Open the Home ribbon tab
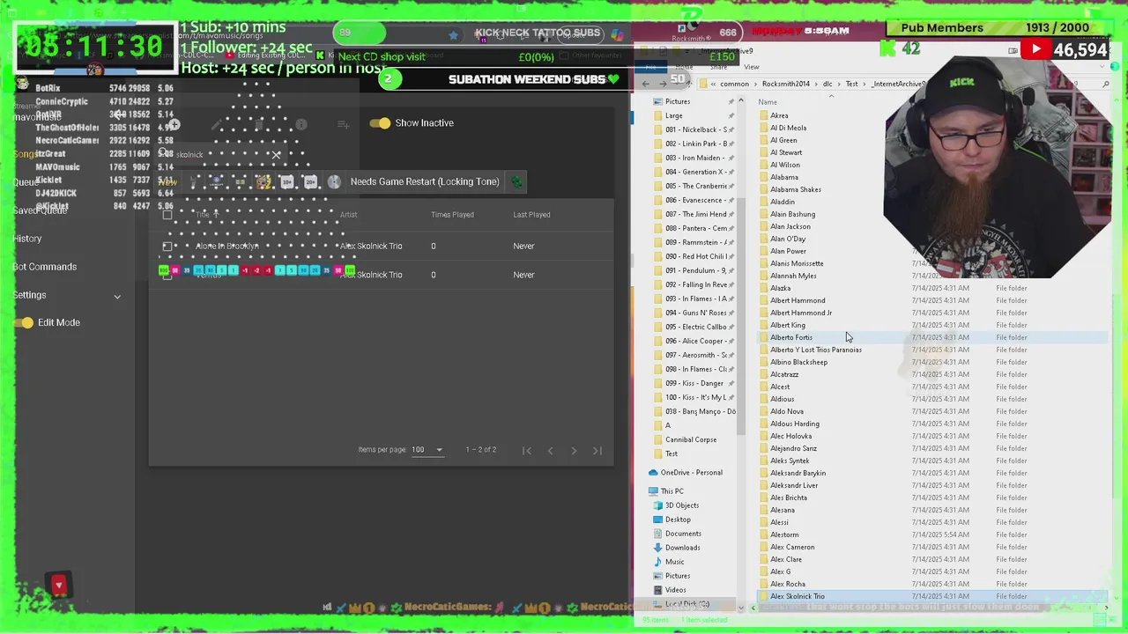This screenshot has height=634, width=1128. pos(684,67)
